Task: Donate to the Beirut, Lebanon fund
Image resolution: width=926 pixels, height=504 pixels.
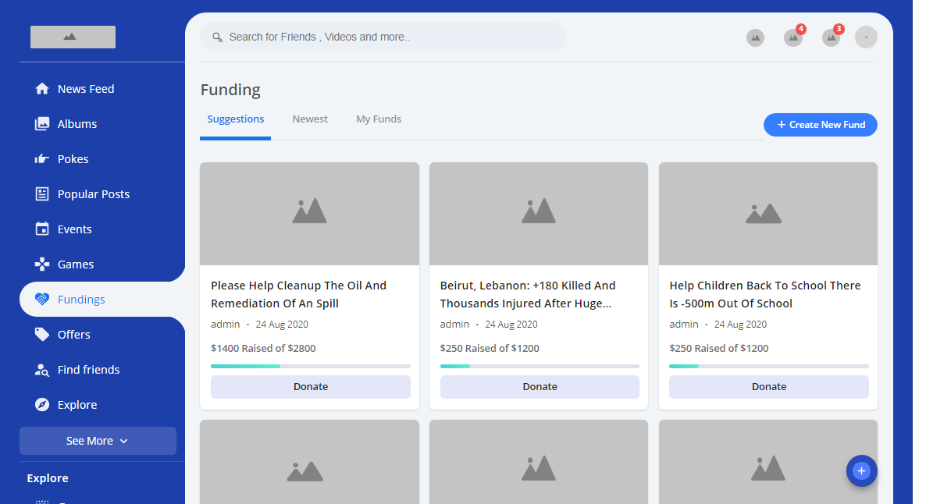Action: pos(540,387)
